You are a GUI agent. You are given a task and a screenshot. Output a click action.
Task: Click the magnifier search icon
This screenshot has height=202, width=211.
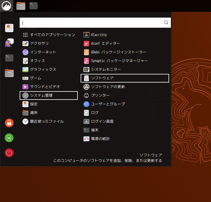pyautogui.click(x=166, y=23)
